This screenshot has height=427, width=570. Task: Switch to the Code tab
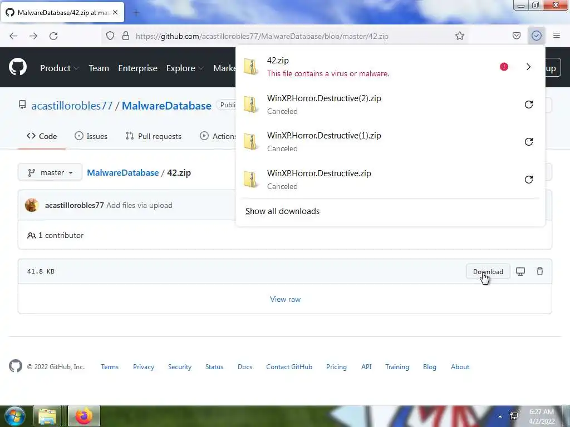[x=42, y=136]
